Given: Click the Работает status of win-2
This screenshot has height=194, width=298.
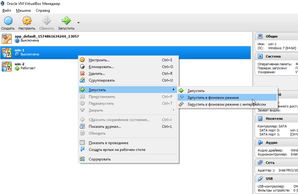Looking at the screenshot, I should (28, 68).
